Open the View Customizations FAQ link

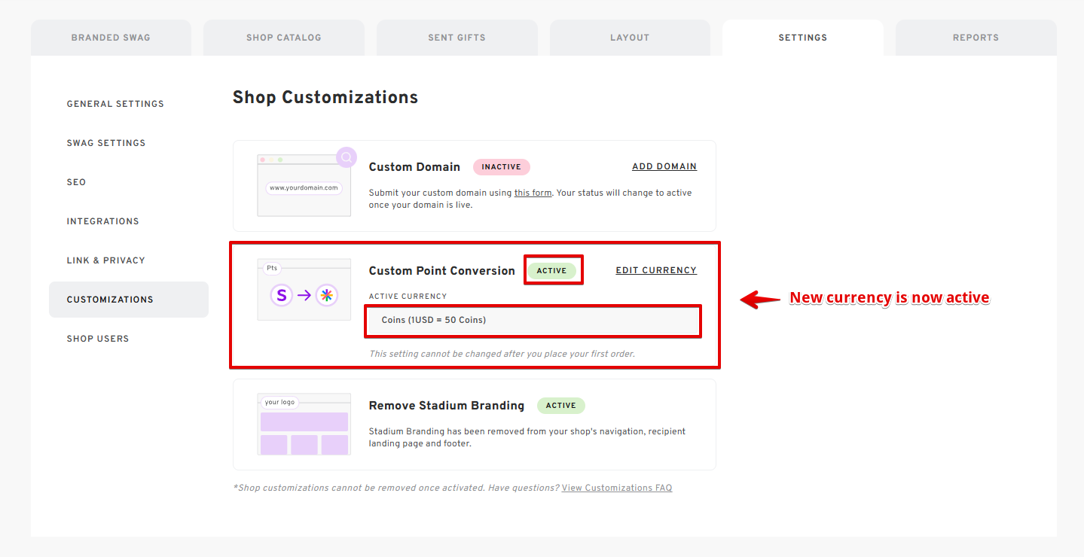(x=616, y=488)
